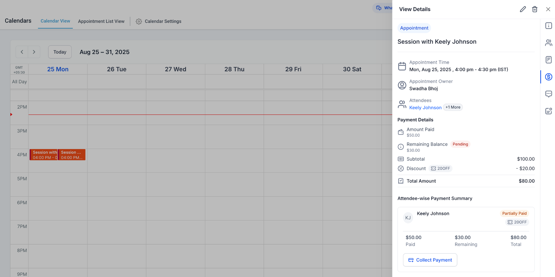Screen dimensions: 555x277
Task: Go to previous week arrow
Action: tap(22, 52)
